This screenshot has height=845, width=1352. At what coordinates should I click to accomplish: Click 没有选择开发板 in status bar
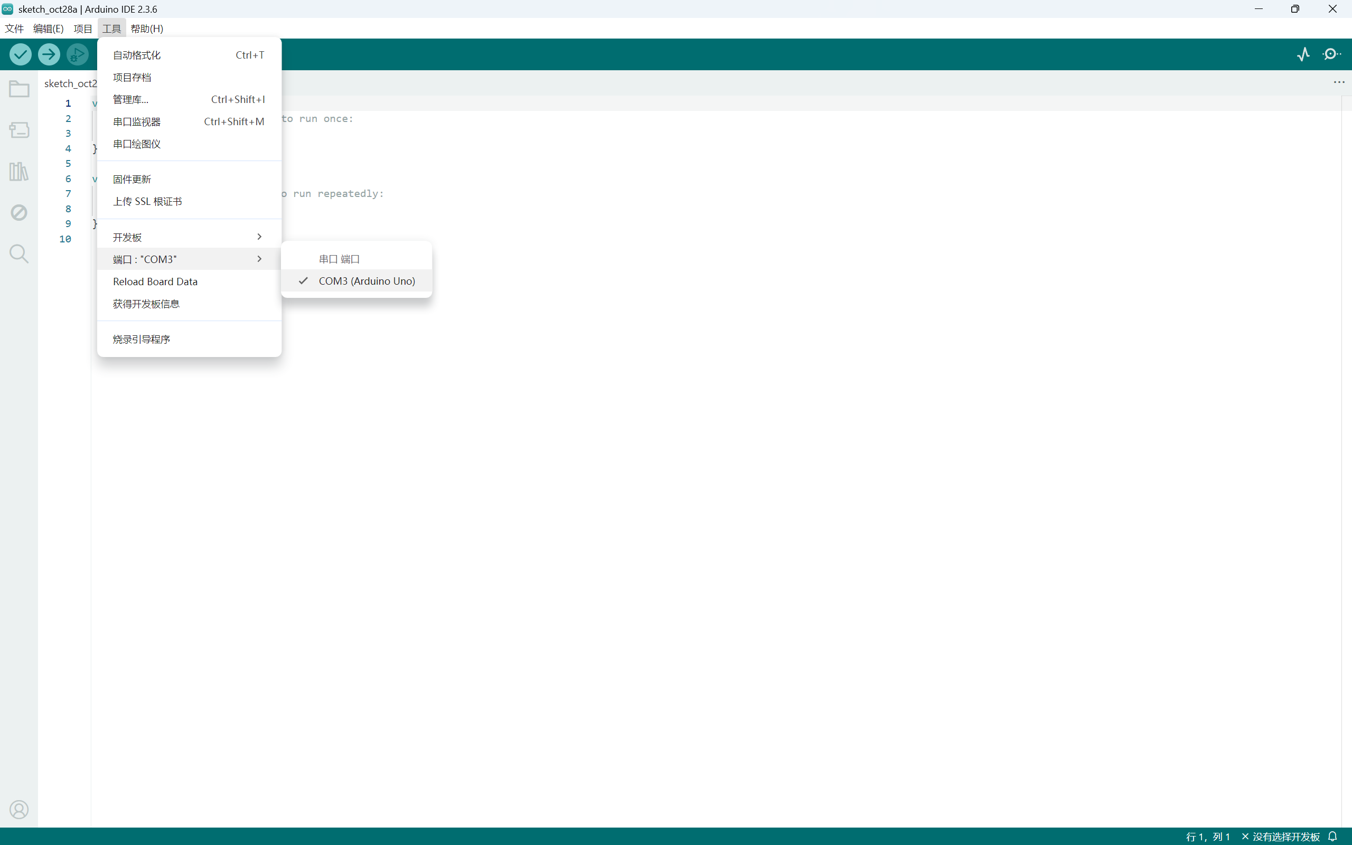coord(1285,836)
